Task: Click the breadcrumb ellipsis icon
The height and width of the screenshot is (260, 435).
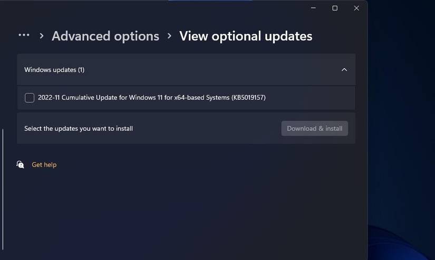Action: point(24,35)
